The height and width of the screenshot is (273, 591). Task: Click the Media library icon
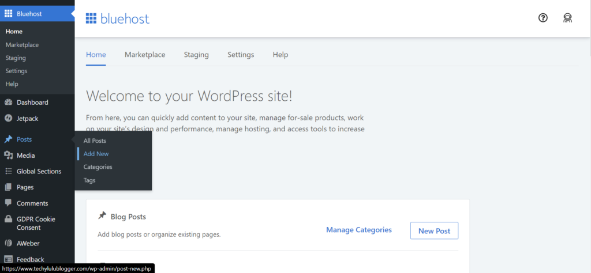9,156
